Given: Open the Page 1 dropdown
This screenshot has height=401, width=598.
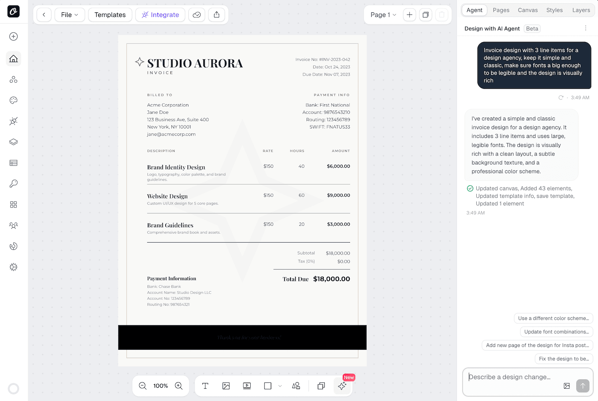Looking at the screenshot, I should click(x=382, y=15).
